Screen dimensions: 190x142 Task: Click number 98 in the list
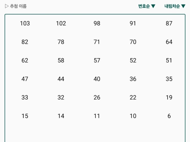pyautogui.click(x=97, y=23)
